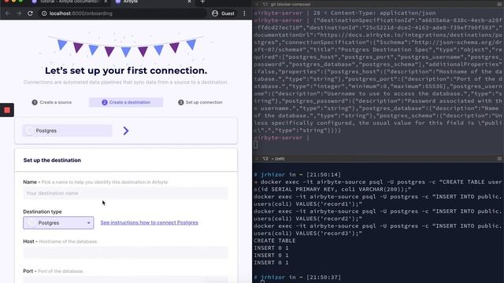Viewport: 504px width, 283px height.
Task: Switch to the Airbyte Documentation tab
Action: click(x=70, y=2)
